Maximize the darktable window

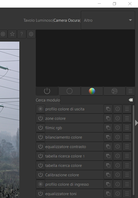click(114, 4)
